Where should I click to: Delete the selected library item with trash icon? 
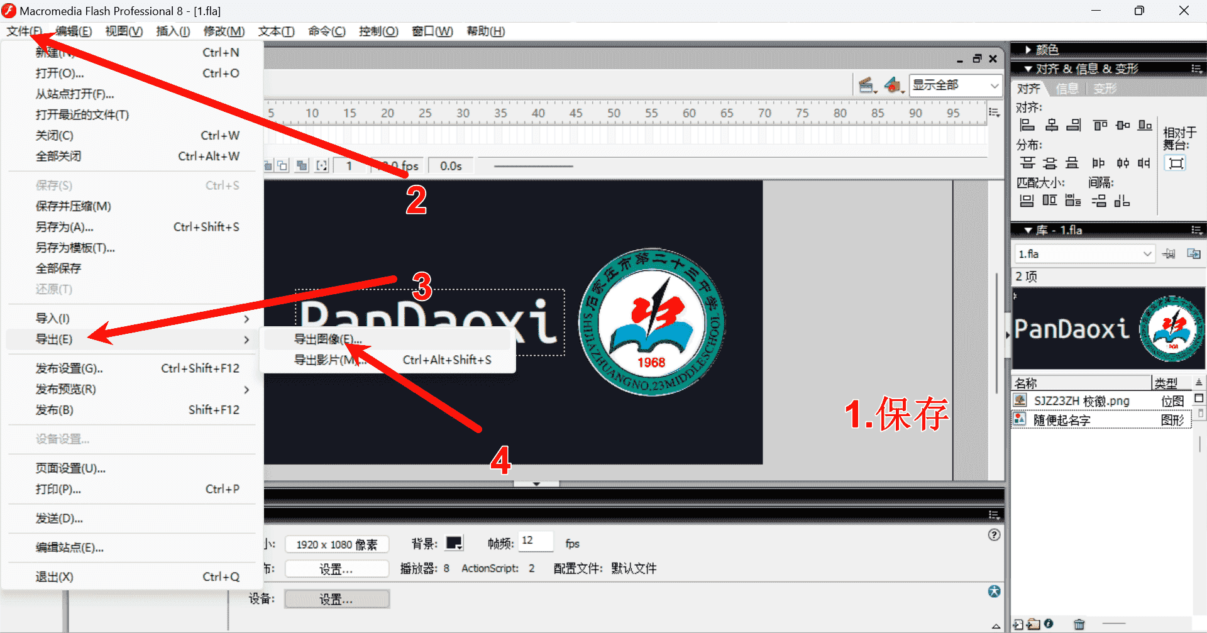(x=1079, y=624)
